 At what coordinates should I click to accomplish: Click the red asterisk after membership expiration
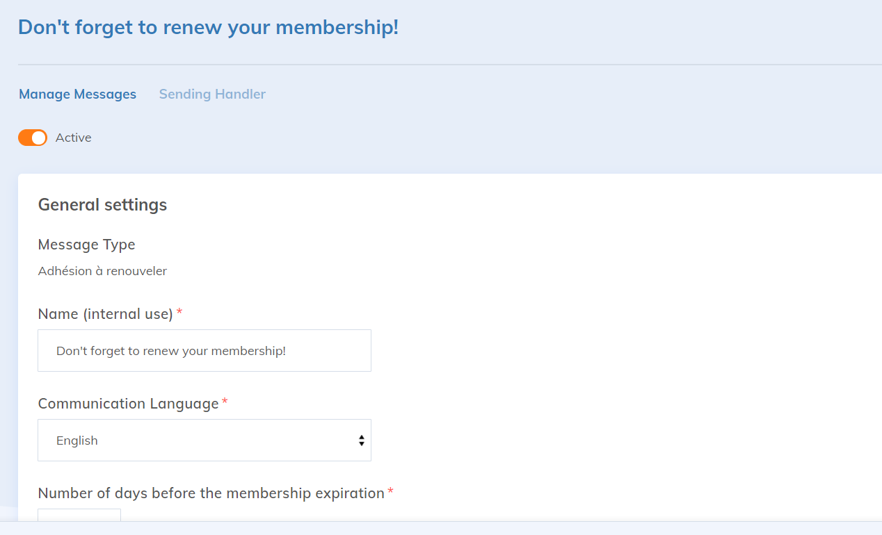pos(390,492)
